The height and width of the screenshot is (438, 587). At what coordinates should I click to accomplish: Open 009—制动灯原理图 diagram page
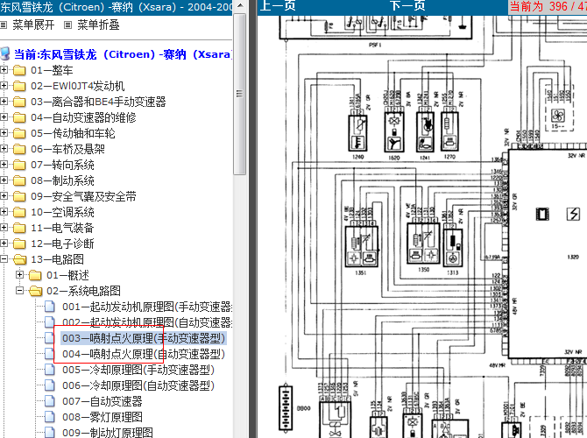tap(108, 432)
